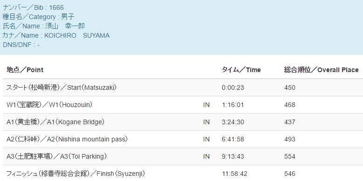Click the 地点/Point column header
363x181 pixels.
[25, 70]
